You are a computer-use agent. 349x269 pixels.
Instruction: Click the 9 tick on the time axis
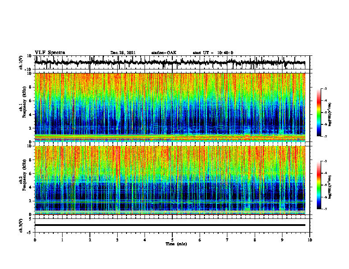282,240
